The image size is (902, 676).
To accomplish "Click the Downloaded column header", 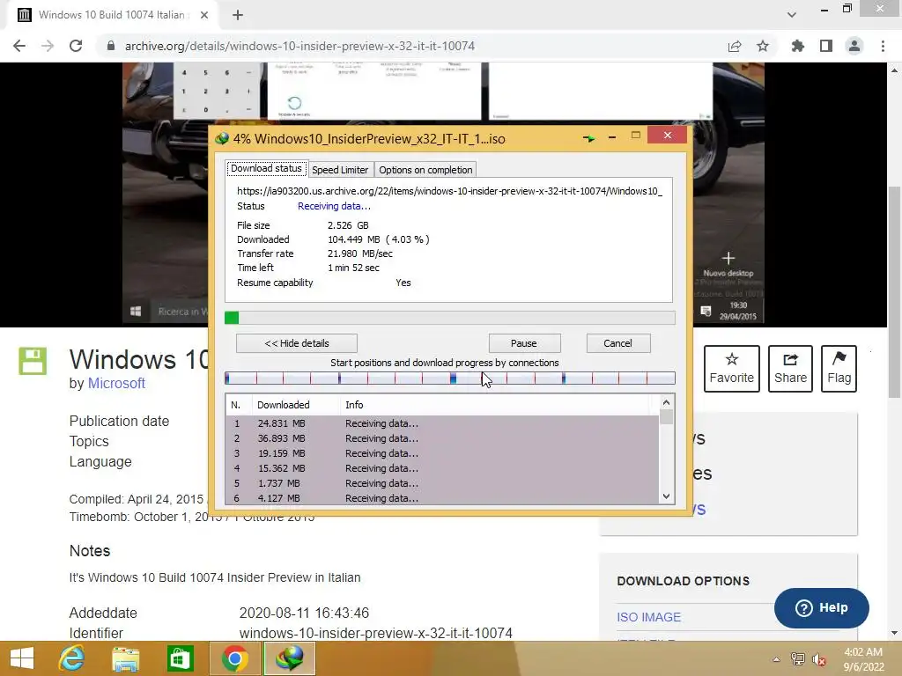I will click(x=296, y=405).
